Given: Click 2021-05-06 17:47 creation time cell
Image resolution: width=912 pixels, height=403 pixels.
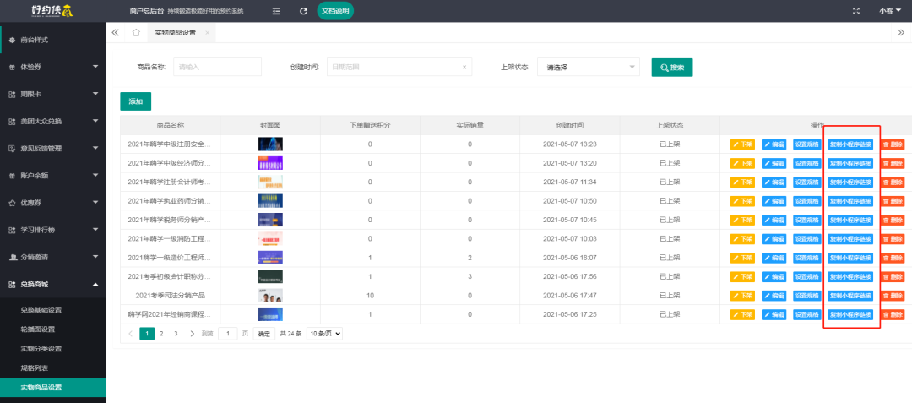Looking at the screenshot, I should click(570, 296).
